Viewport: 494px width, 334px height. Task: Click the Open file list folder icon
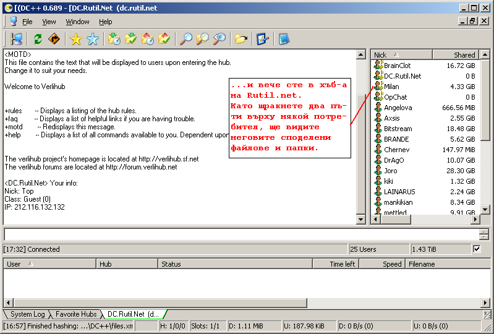click(241, 39)
